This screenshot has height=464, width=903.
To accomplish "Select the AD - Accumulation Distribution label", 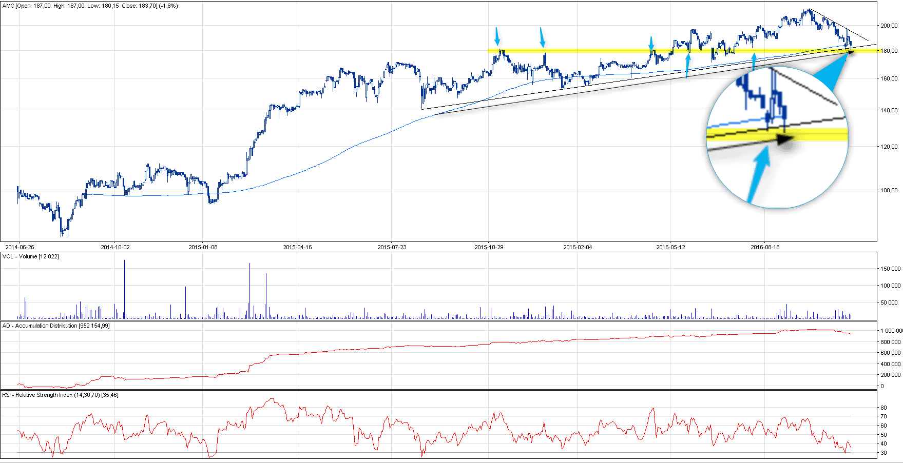I will click(55, 326).
